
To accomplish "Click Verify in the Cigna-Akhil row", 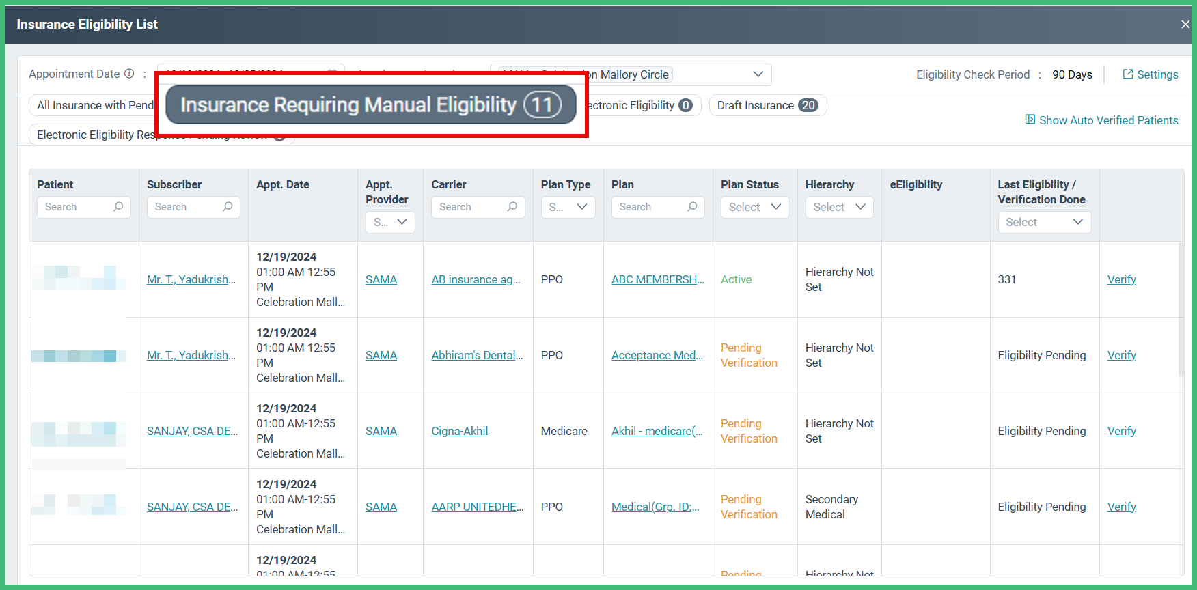I will (x=1121, y=431).
